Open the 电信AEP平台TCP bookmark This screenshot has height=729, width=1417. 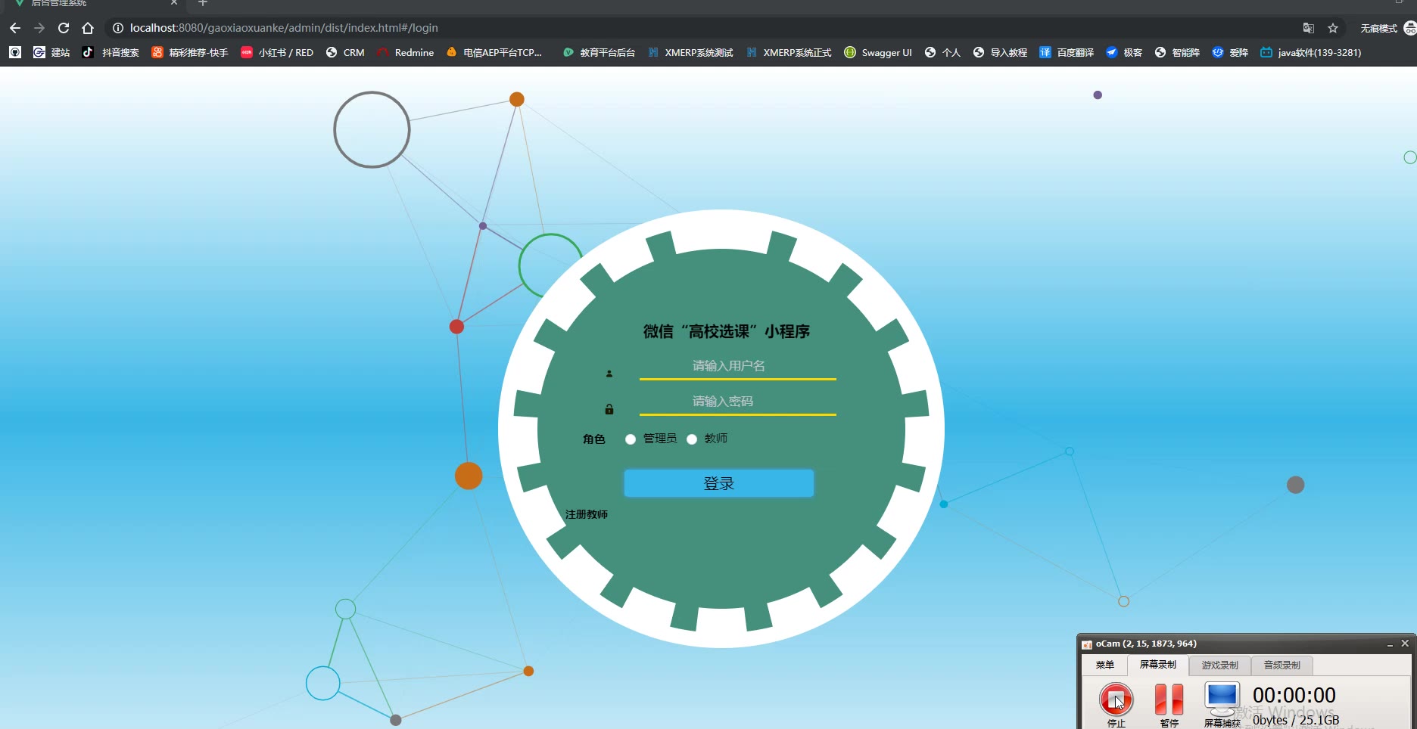tap(494, 52)
